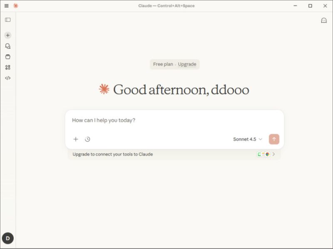The height and width of the screenshot is (249, 333).
Task: Click the send message arrow button
Action: 274,139
